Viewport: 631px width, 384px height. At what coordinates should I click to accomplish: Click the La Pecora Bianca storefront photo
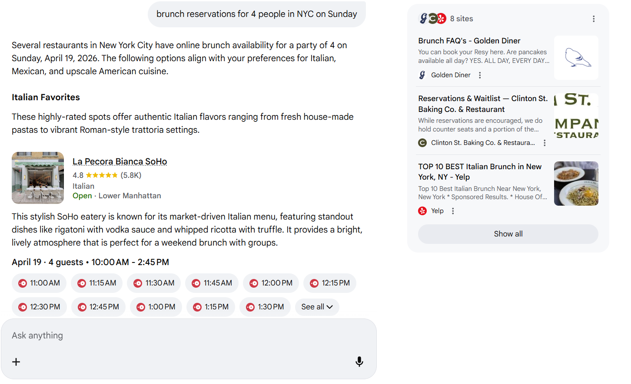tap(38, 178)
